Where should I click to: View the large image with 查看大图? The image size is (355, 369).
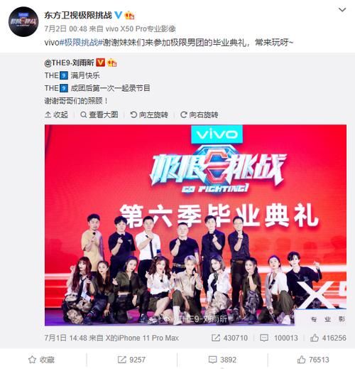[99, 115]
